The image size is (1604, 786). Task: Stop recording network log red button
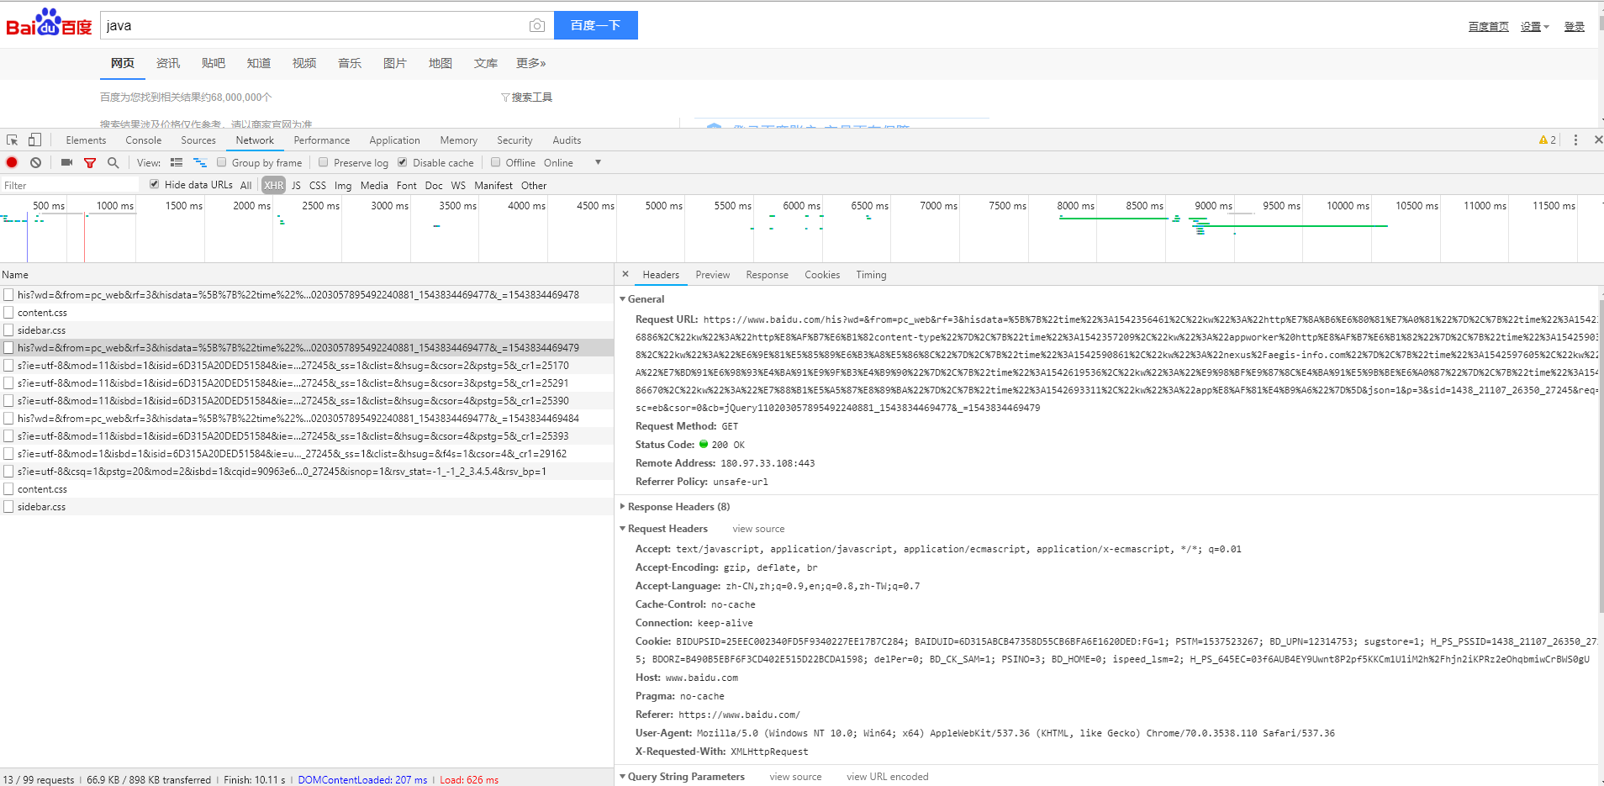tap(12, 162)
